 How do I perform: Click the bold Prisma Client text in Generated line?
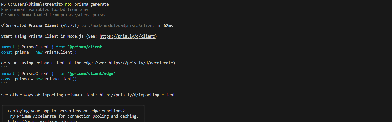[x=44, y=25]
